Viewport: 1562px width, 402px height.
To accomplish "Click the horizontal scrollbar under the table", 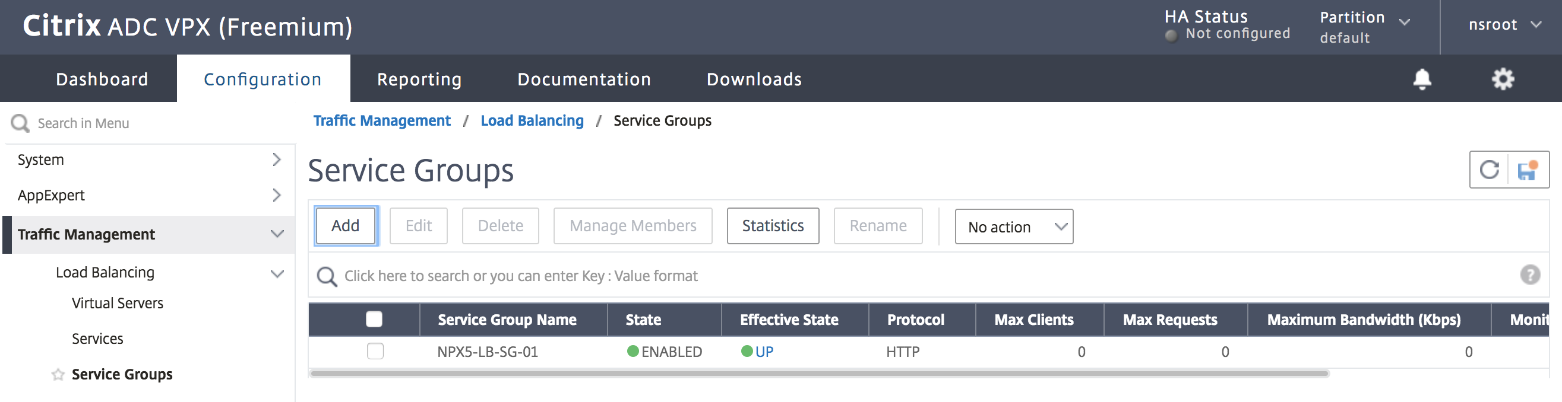I will point(819,374).
